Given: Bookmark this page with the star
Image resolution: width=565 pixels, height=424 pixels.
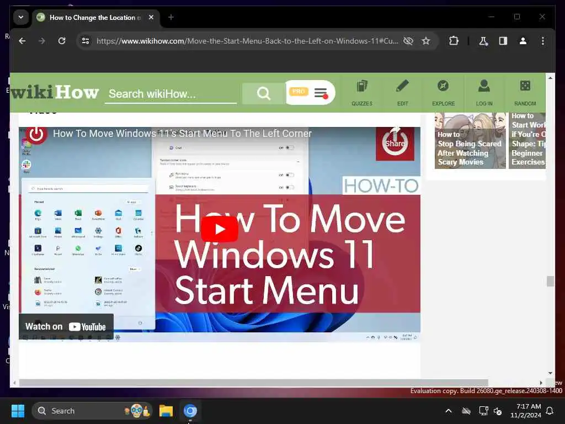Looking at the screenshot, I should point(426,41).
